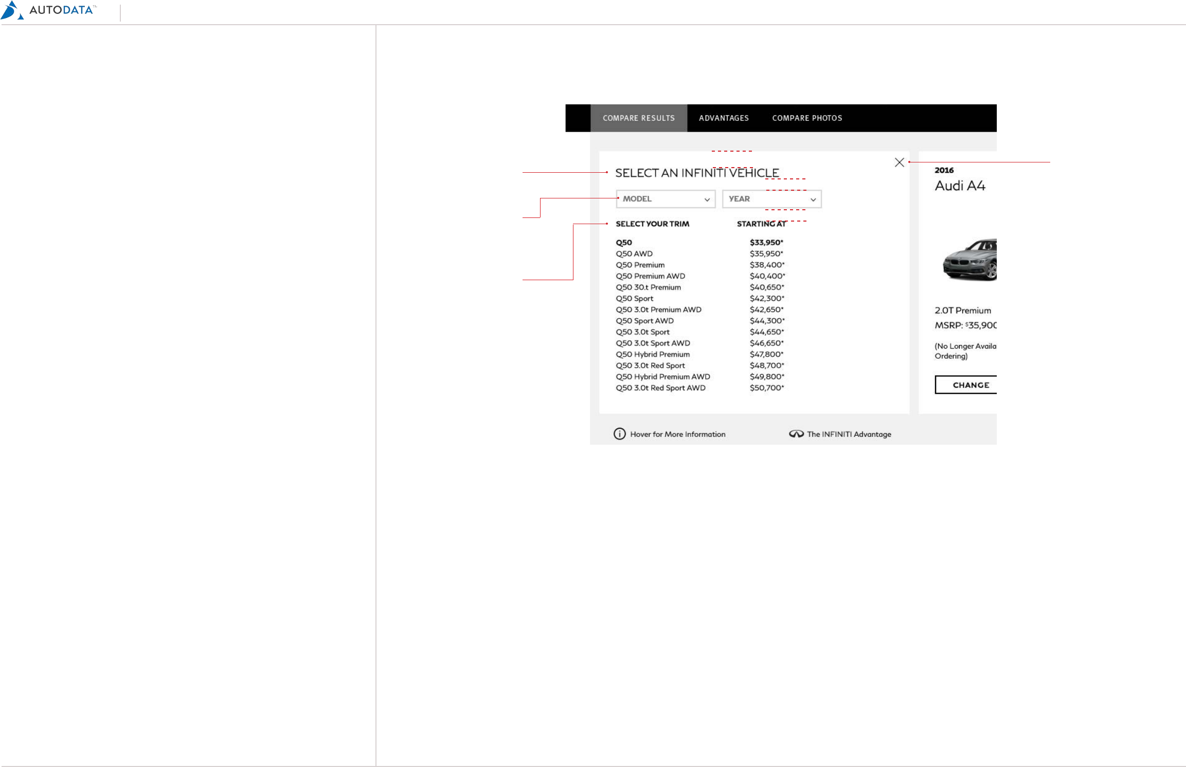The image size is (1186, 767).
Task: Select the Q50 Sport AWD trim
Action: tap(644, 321)
